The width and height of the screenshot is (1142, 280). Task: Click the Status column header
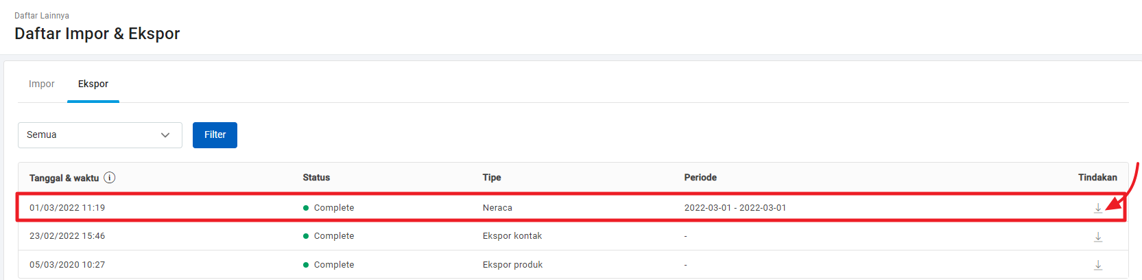click(x=316, y=178)
